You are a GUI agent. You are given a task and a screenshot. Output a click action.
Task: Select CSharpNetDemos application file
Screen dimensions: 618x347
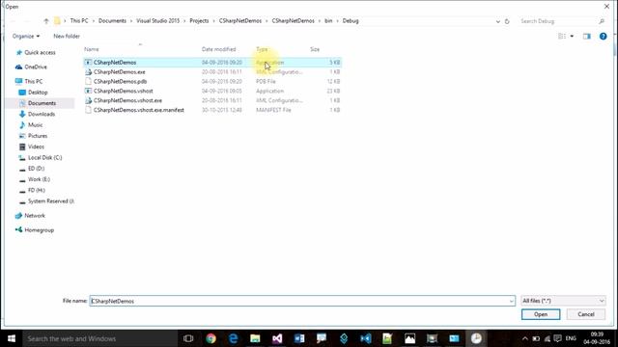tap(212, 63)
